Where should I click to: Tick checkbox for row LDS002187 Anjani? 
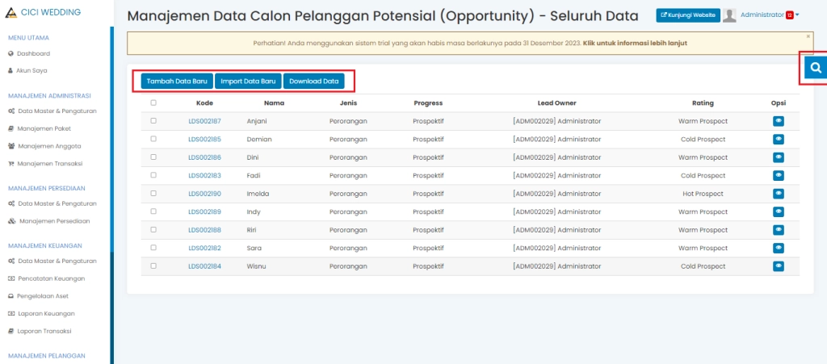coord(153,120)
